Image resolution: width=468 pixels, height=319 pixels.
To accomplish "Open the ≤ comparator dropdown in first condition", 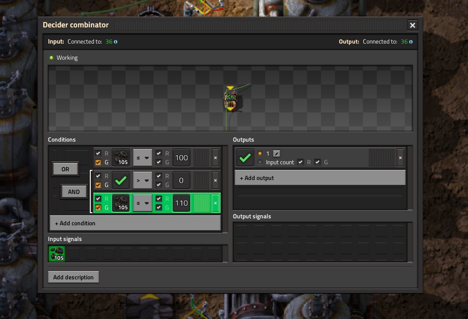I will 142,158.
